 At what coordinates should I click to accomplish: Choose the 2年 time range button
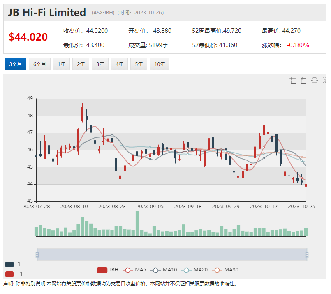[81, 64]
